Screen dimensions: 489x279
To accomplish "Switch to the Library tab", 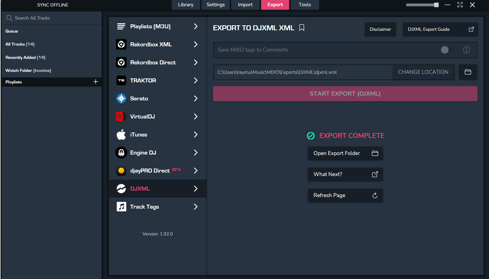I will (x=186, y=5).
